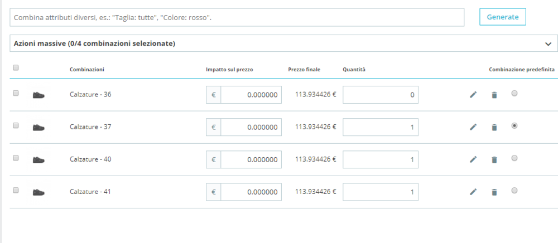Screen dimensions: 558x243
Task: Click price impact field for Calzature - 40
Action: pyautogui.click(x=251, y=160)
